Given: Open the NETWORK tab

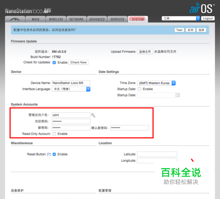Looking at the screenshot, I should (x=77, y=19).
